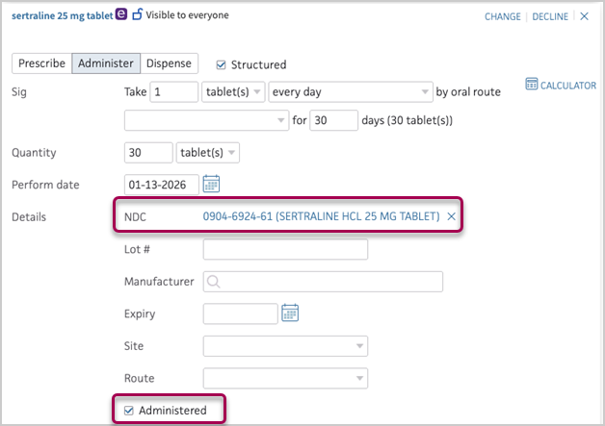The height and width of the screenshot is (426, 605).
Task: Open the every day frequency dropdown
Action: pos(351,92)
